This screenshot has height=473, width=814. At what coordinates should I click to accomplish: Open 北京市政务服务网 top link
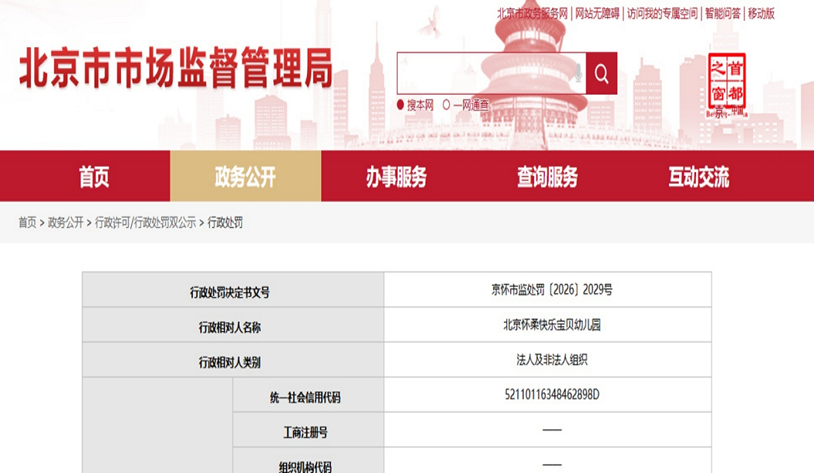click(x=532, y=13)
